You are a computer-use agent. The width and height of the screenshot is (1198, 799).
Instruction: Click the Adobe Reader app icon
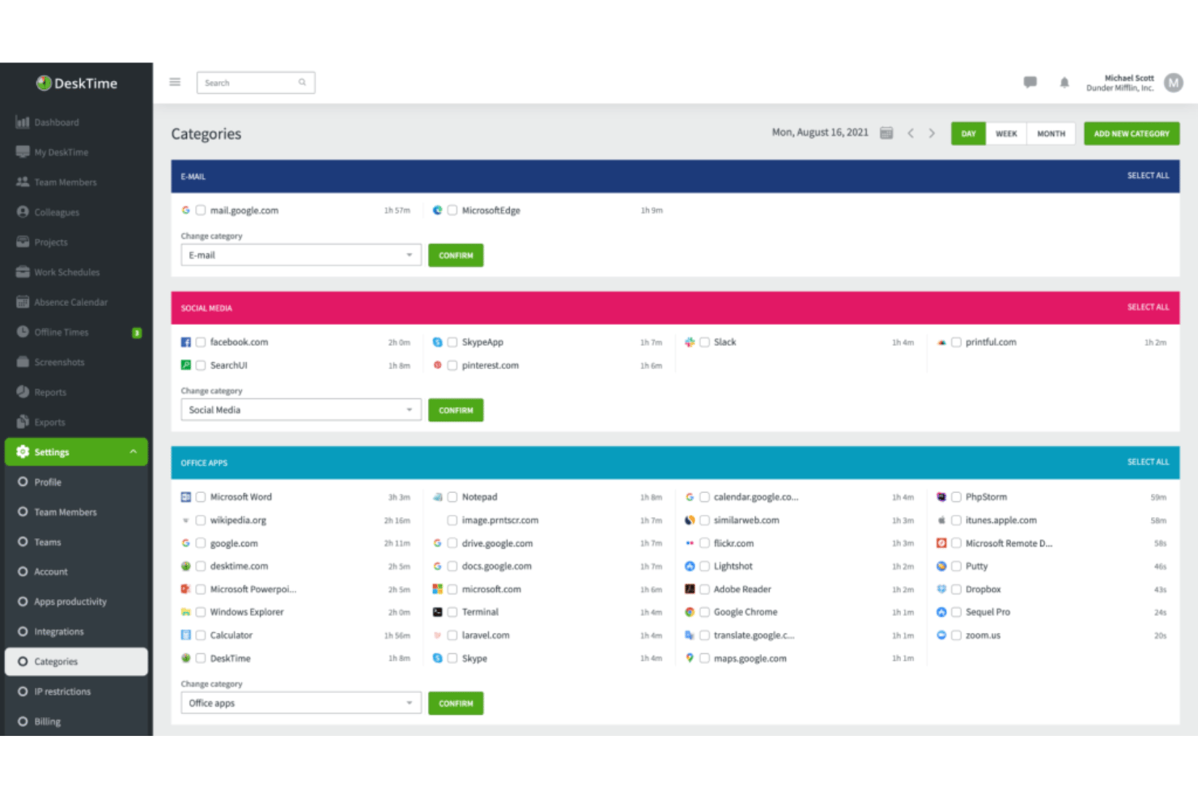point(690,589)
